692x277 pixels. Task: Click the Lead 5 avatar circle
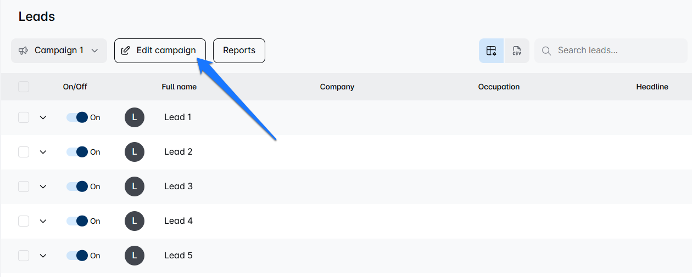[135, 256]
